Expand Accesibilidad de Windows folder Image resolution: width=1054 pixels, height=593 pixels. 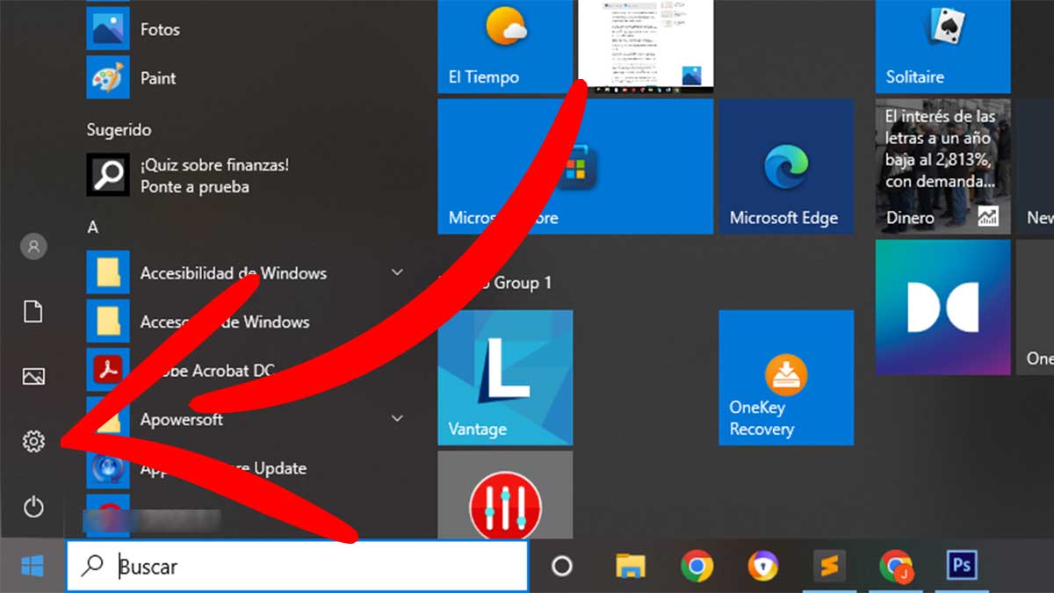(x=397, y=273)
